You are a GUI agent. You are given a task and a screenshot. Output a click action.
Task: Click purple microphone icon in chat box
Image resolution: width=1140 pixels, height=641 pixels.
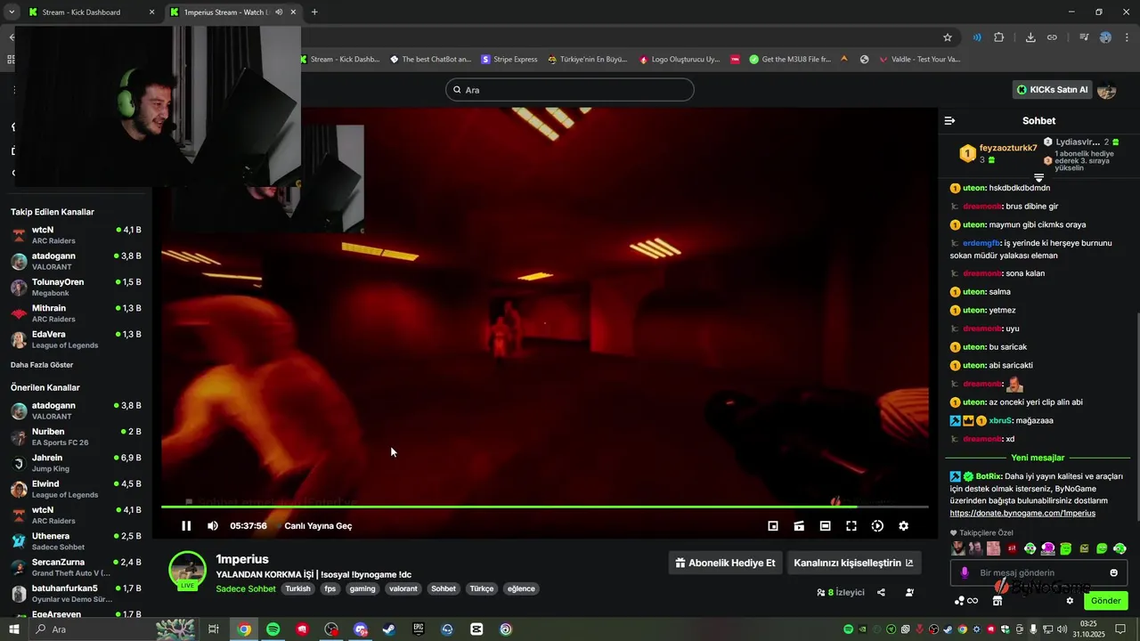[964, 572]
